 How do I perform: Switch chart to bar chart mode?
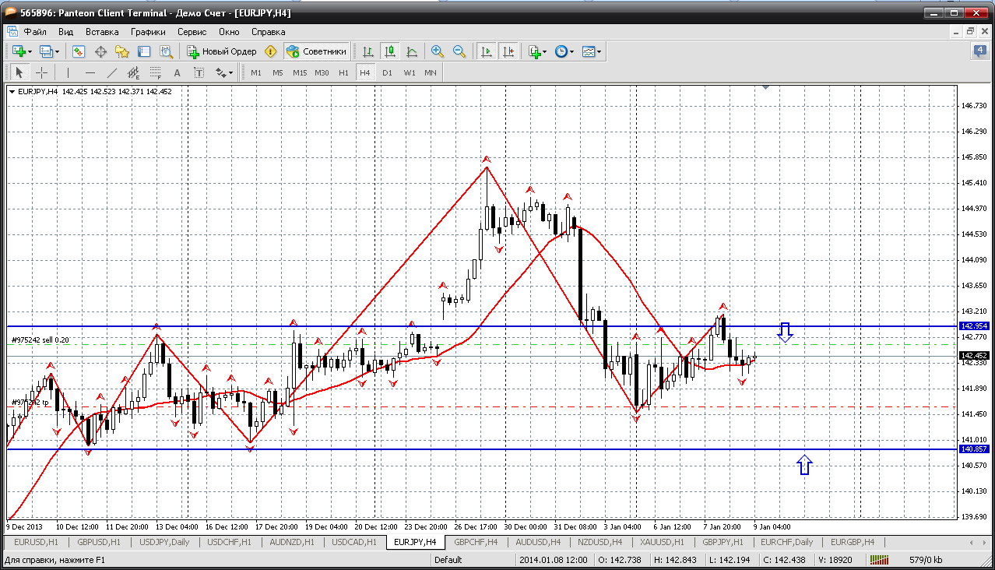tap(368, 51)
